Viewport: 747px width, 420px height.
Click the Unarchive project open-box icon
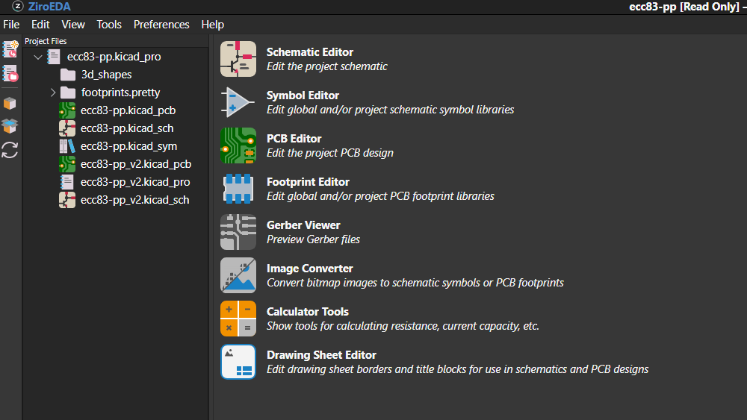10,125
